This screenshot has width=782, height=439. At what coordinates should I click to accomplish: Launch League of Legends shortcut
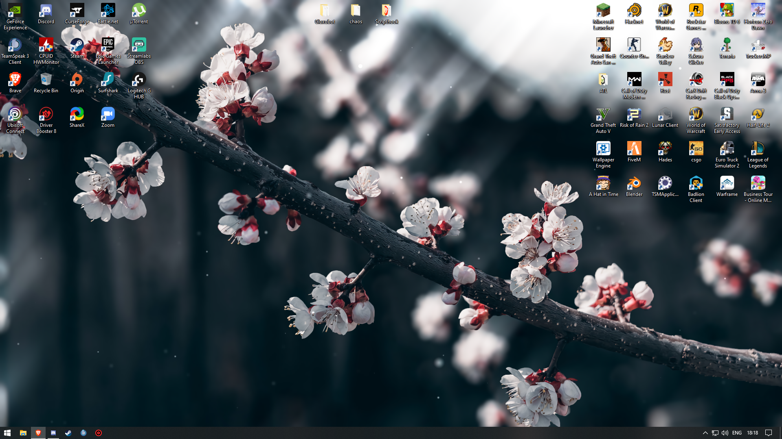click(758, 154)
